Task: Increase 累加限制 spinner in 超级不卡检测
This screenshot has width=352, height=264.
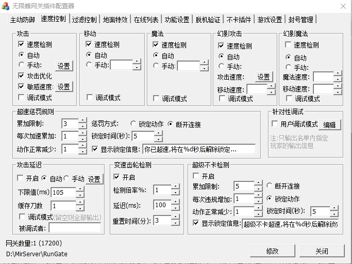Action: click(257, 183)
